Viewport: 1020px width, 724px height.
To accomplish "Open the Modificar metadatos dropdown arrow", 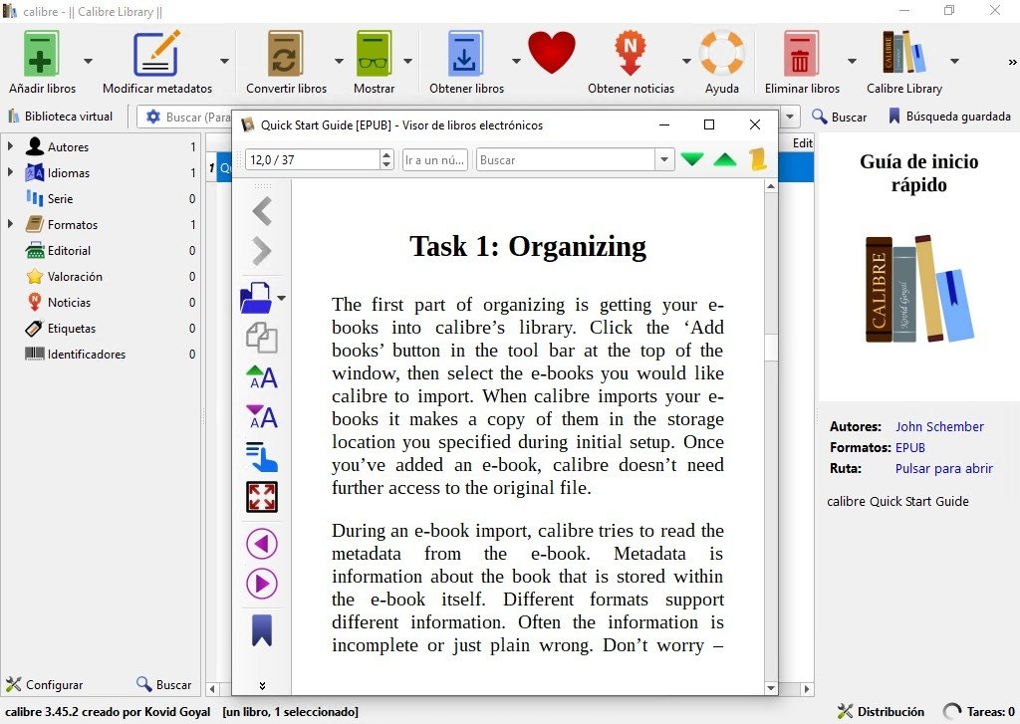I will coord(224,61).
